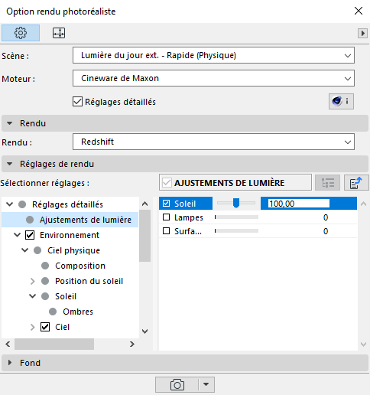Open the Cineware info button
The image size is (370, 395).
tap(341, 101)
